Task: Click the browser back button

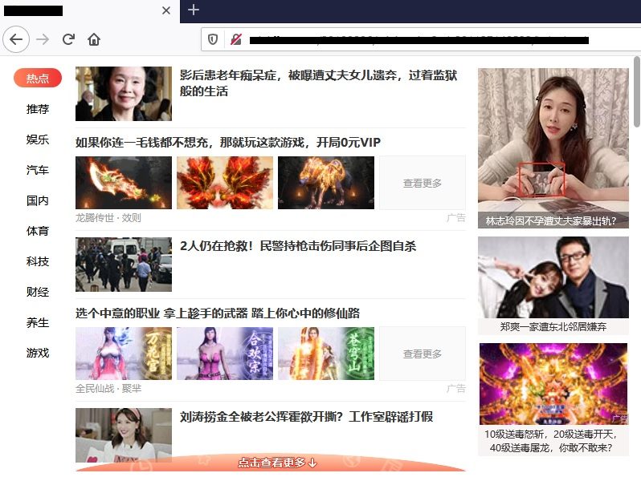Action: click(x=16, y=39)
